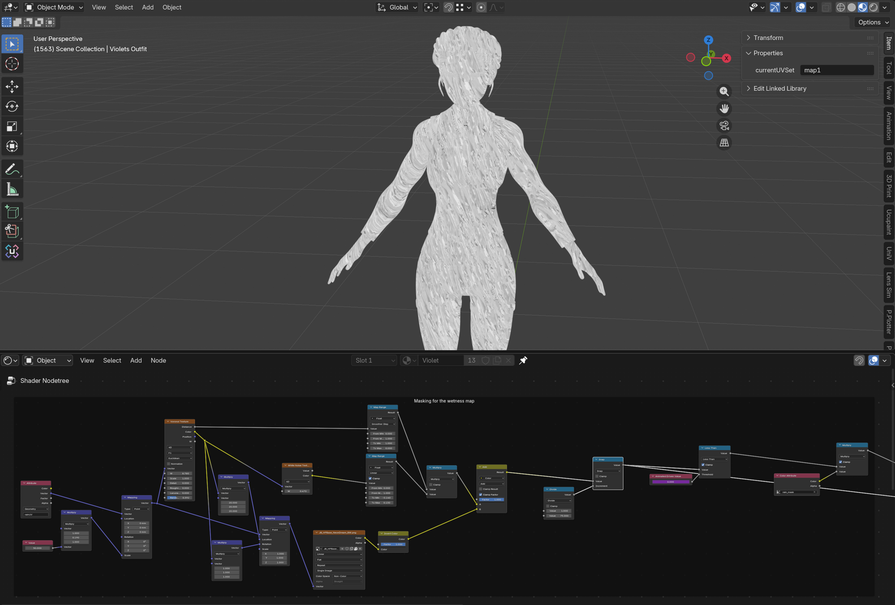Toggle viewport overlays button in header
895x605 pixels.
pos(800,7)
